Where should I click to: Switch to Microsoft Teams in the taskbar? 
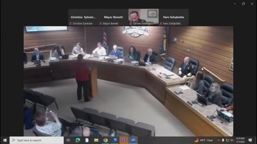pos(124,140)
